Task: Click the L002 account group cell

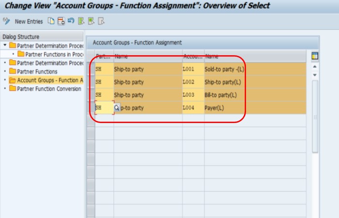Action: click(193, 82)
